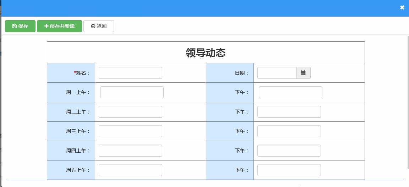Click the Wednesday 下午 text field

point(289,131)
